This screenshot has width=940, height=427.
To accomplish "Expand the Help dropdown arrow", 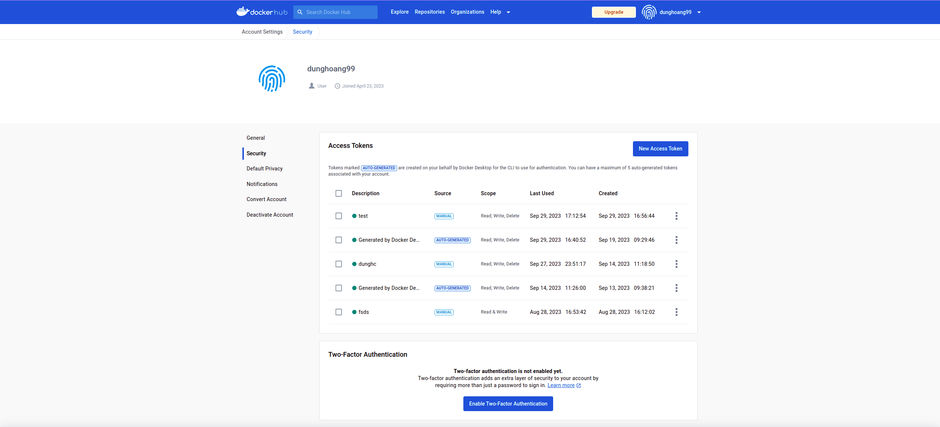I will 508,12.
